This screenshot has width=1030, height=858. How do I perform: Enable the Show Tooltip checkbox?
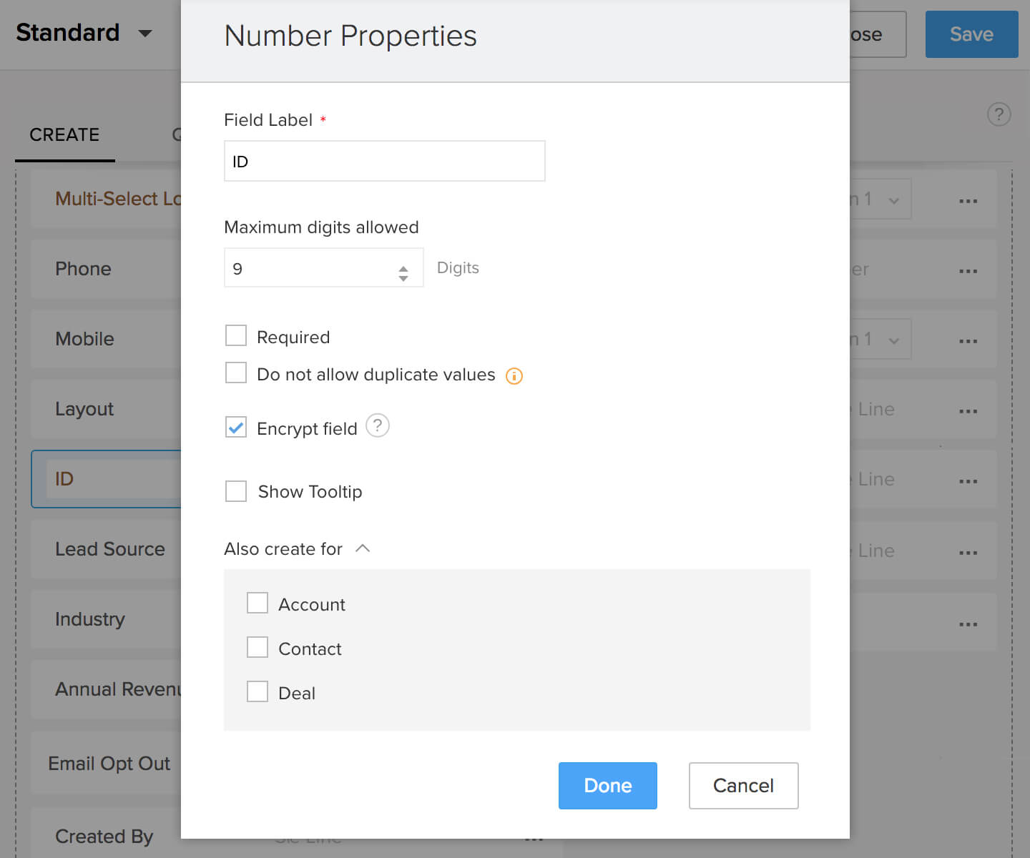[x=236, y=491]
